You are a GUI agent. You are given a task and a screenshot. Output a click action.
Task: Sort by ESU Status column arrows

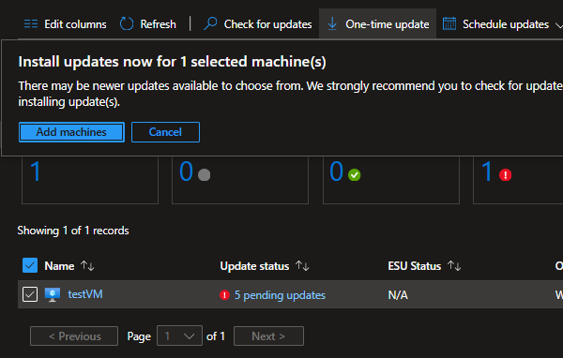[x=454, y=266]
